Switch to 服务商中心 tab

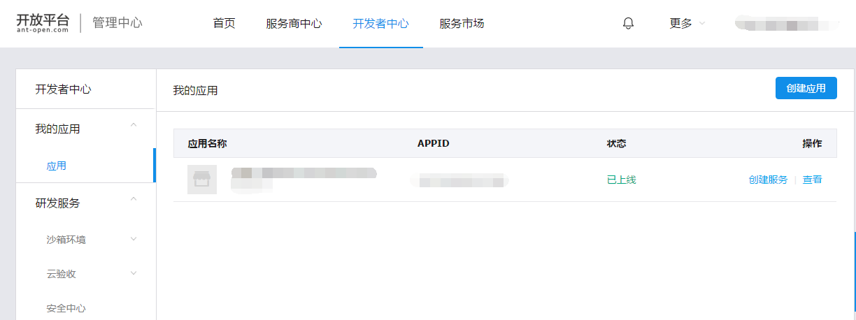tap(294, 24)
